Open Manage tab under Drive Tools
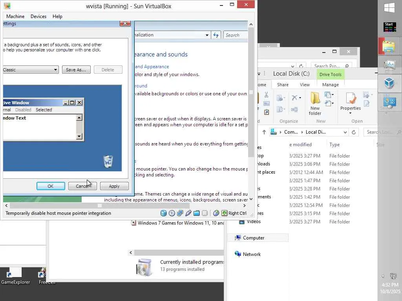Viewport: 402px width, 301px height. point(331,85)
